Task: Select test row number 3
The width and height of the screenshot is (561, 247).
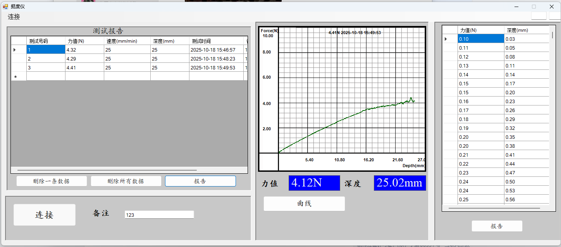Action: tap(45, 67)
